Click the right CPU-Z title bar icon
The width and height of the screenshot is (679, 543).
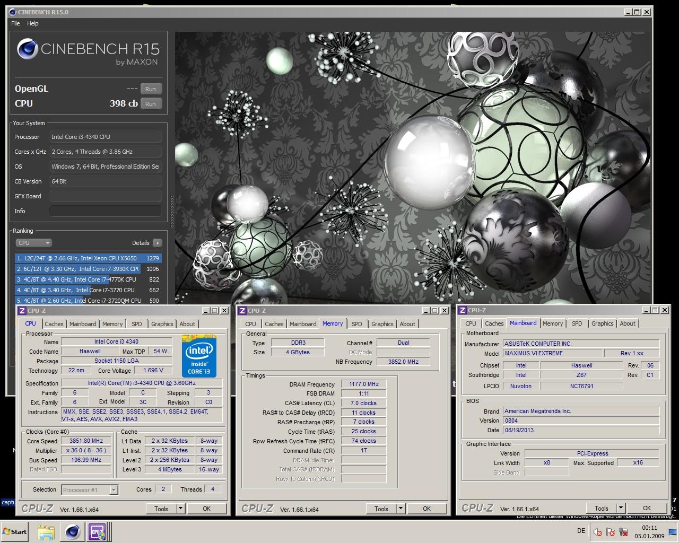click(463, 310)
